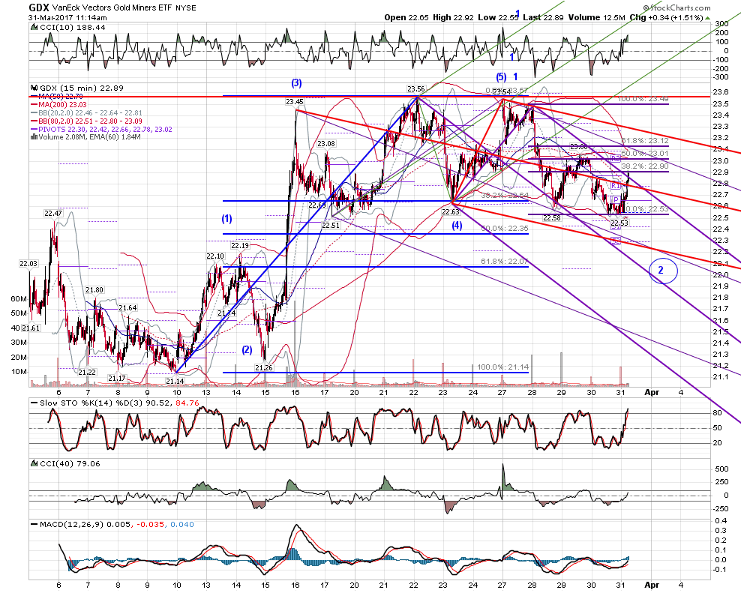Viewport: 744px width, 596px height.
Task: Click the black line marker beside Slow STO
Action: coord(34,403)
